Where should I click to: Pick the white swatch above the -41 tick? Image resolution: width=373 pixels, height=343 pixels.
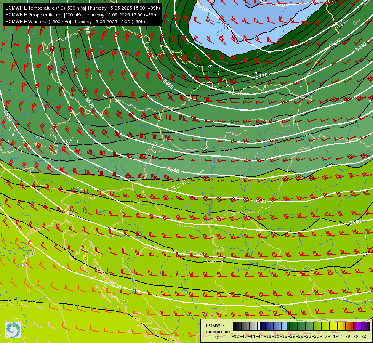(259, 326)
